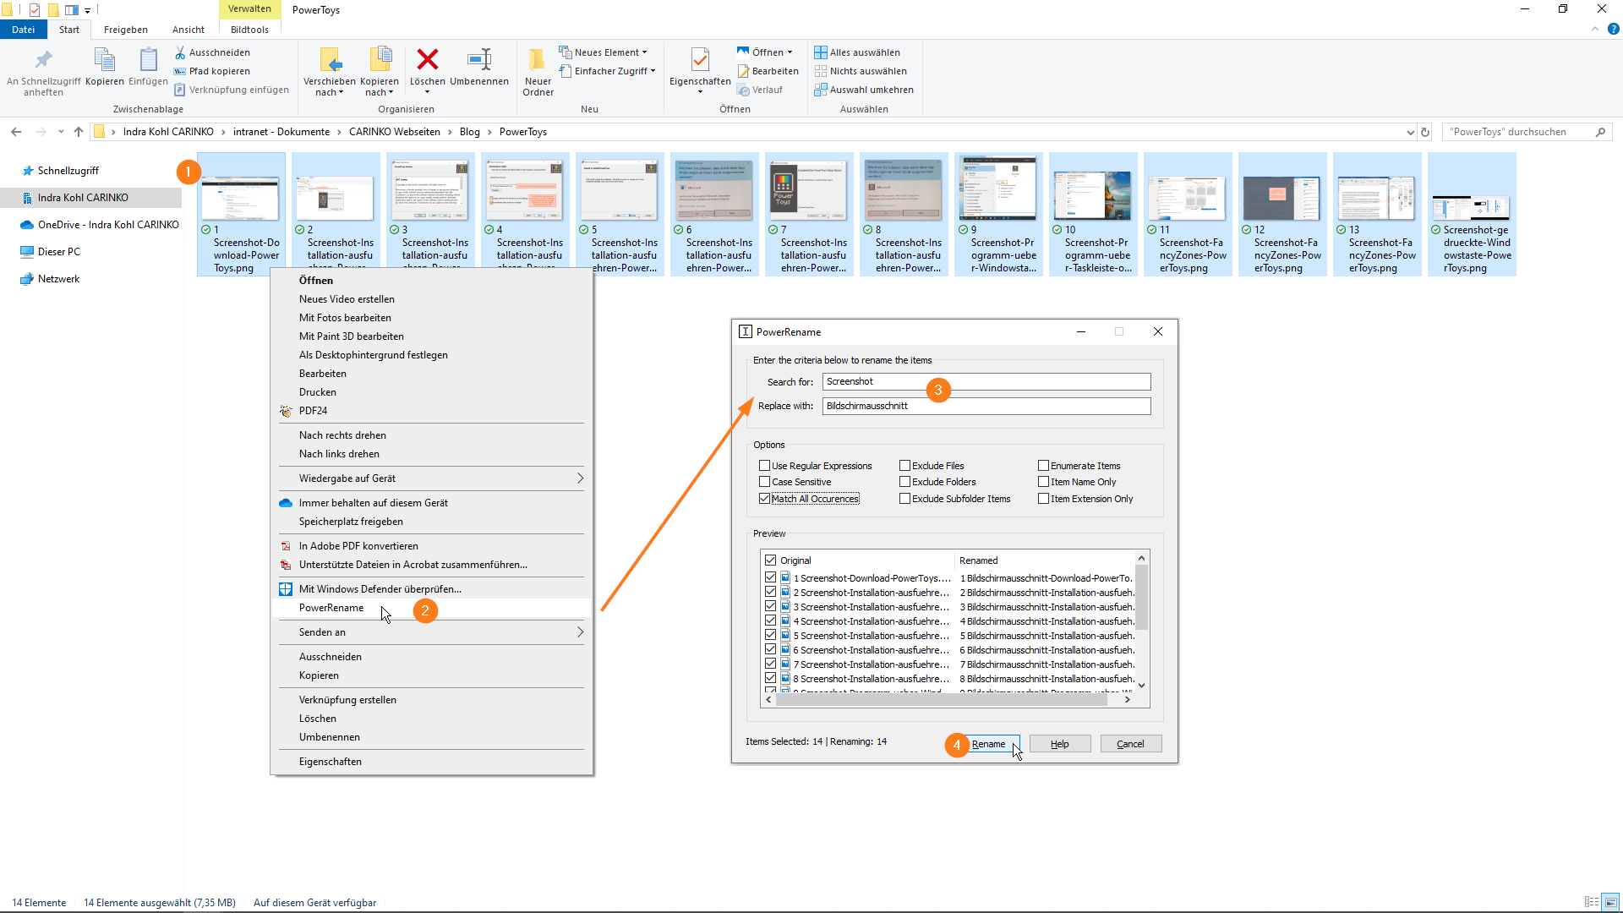The height and width of the screenshot is (913, 1623).
Task: Choose Nach rechts drehen in menu
Action: (431, 435)
